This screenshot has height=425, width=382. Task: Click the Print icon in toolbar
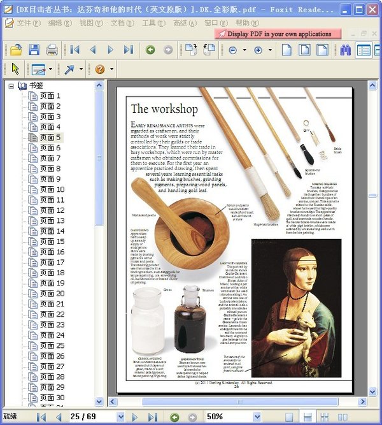(x=52, y=50)
